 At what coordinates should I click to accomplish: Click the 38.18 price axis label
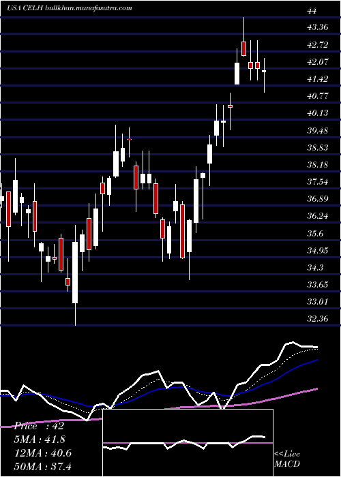click(318, 165)
